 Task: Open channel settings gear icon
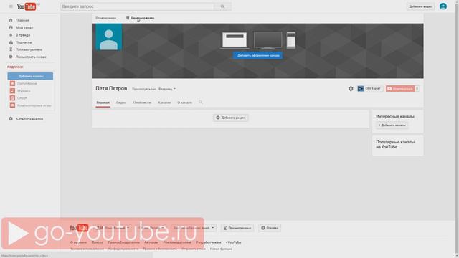coord(351,89)
